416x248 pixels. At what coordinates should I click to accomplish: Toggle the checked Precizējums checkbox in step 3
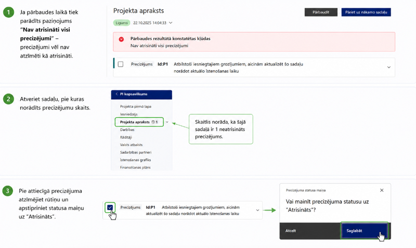[110, 207]
